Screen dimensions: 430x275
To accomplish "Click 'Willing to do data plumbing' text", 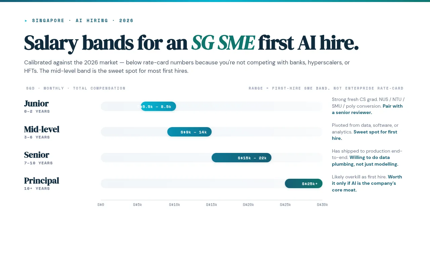I will point(365,161).
